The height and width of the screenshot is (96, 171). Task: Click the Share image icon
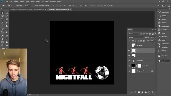pyautogui.click(x=169, y=6)
